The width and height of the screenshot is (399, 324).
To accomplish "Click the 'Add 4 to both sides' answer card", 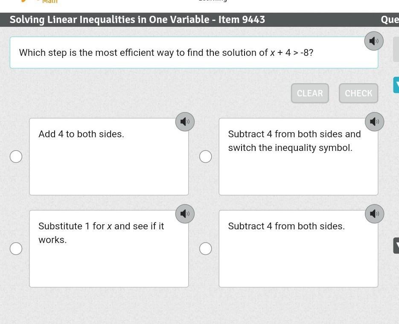I will [x=109, y=156].
